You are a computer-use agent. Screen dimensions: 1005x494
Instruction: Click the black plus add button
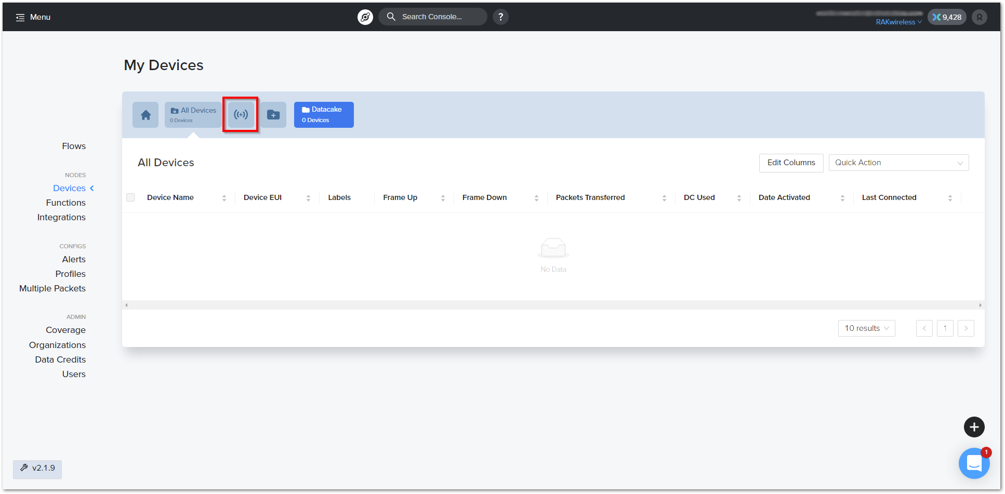coord(974,427)
